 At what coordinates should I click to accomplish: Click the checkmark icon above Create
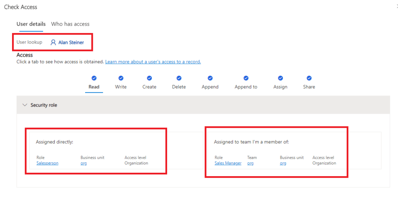tap(149, 78)
